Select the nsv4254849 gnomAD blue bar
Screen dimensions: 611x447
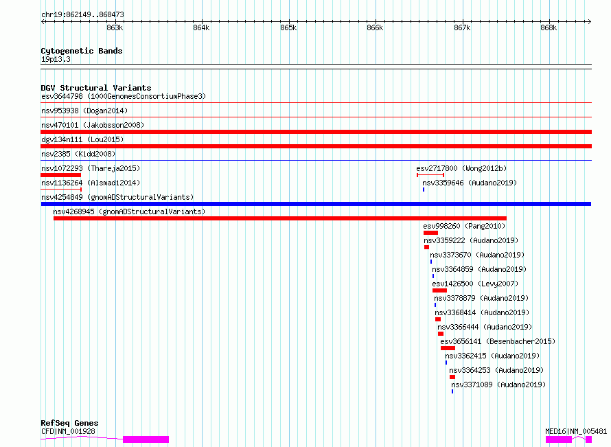point(316,204)
